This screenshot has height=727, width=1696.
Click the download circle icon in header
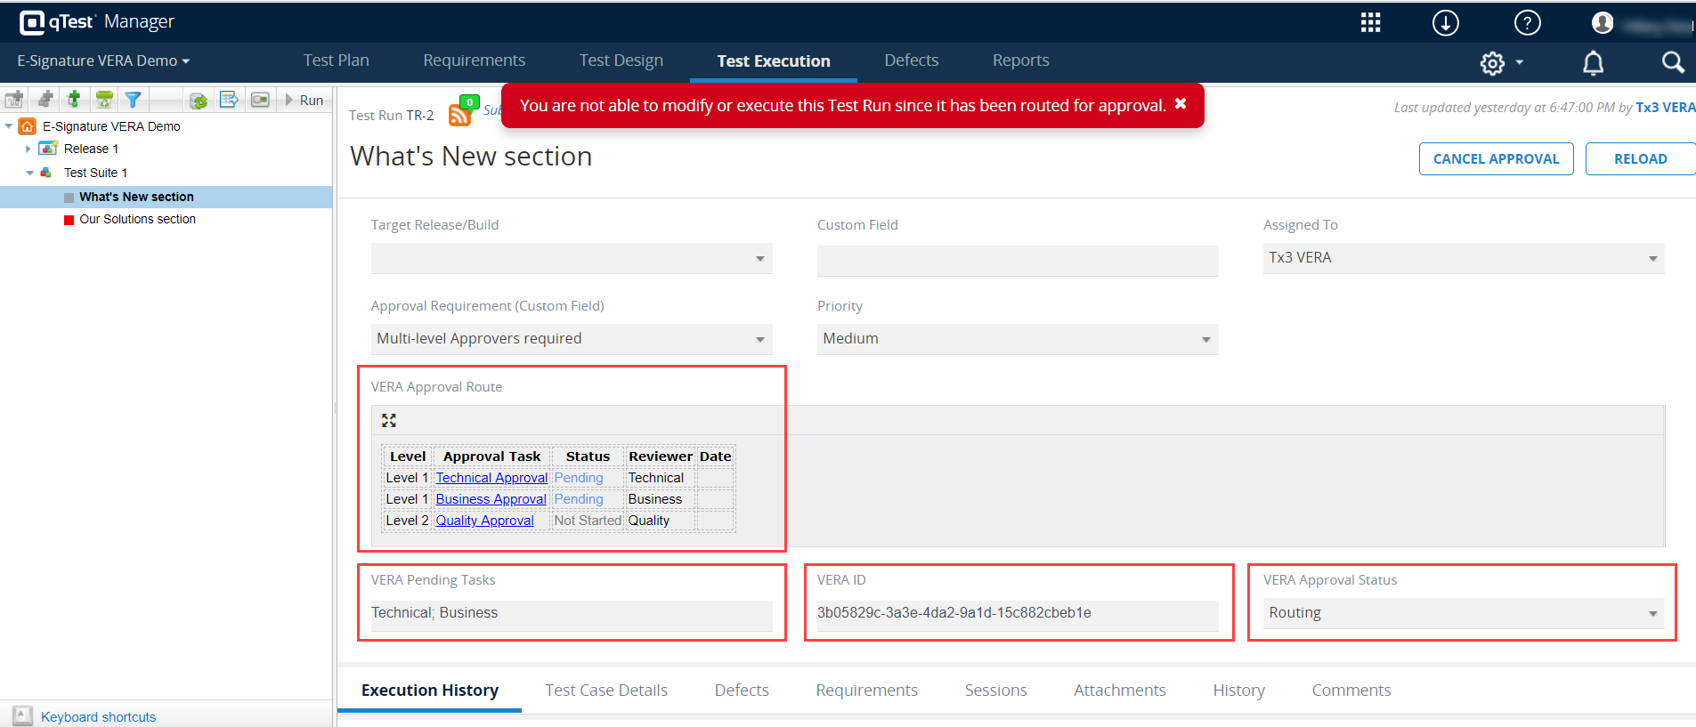coord(1445,23)
